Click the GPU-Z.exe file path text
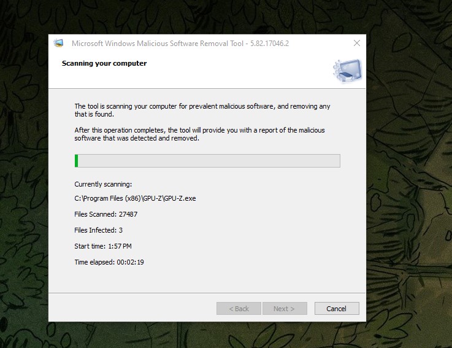This screenshot has height=348, width=452. coord(135,198)
